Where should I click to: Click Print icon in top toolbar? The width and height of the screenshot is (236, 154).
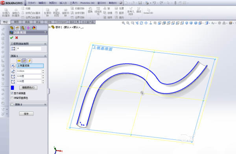pyautogui.click(x=147, y=3)
